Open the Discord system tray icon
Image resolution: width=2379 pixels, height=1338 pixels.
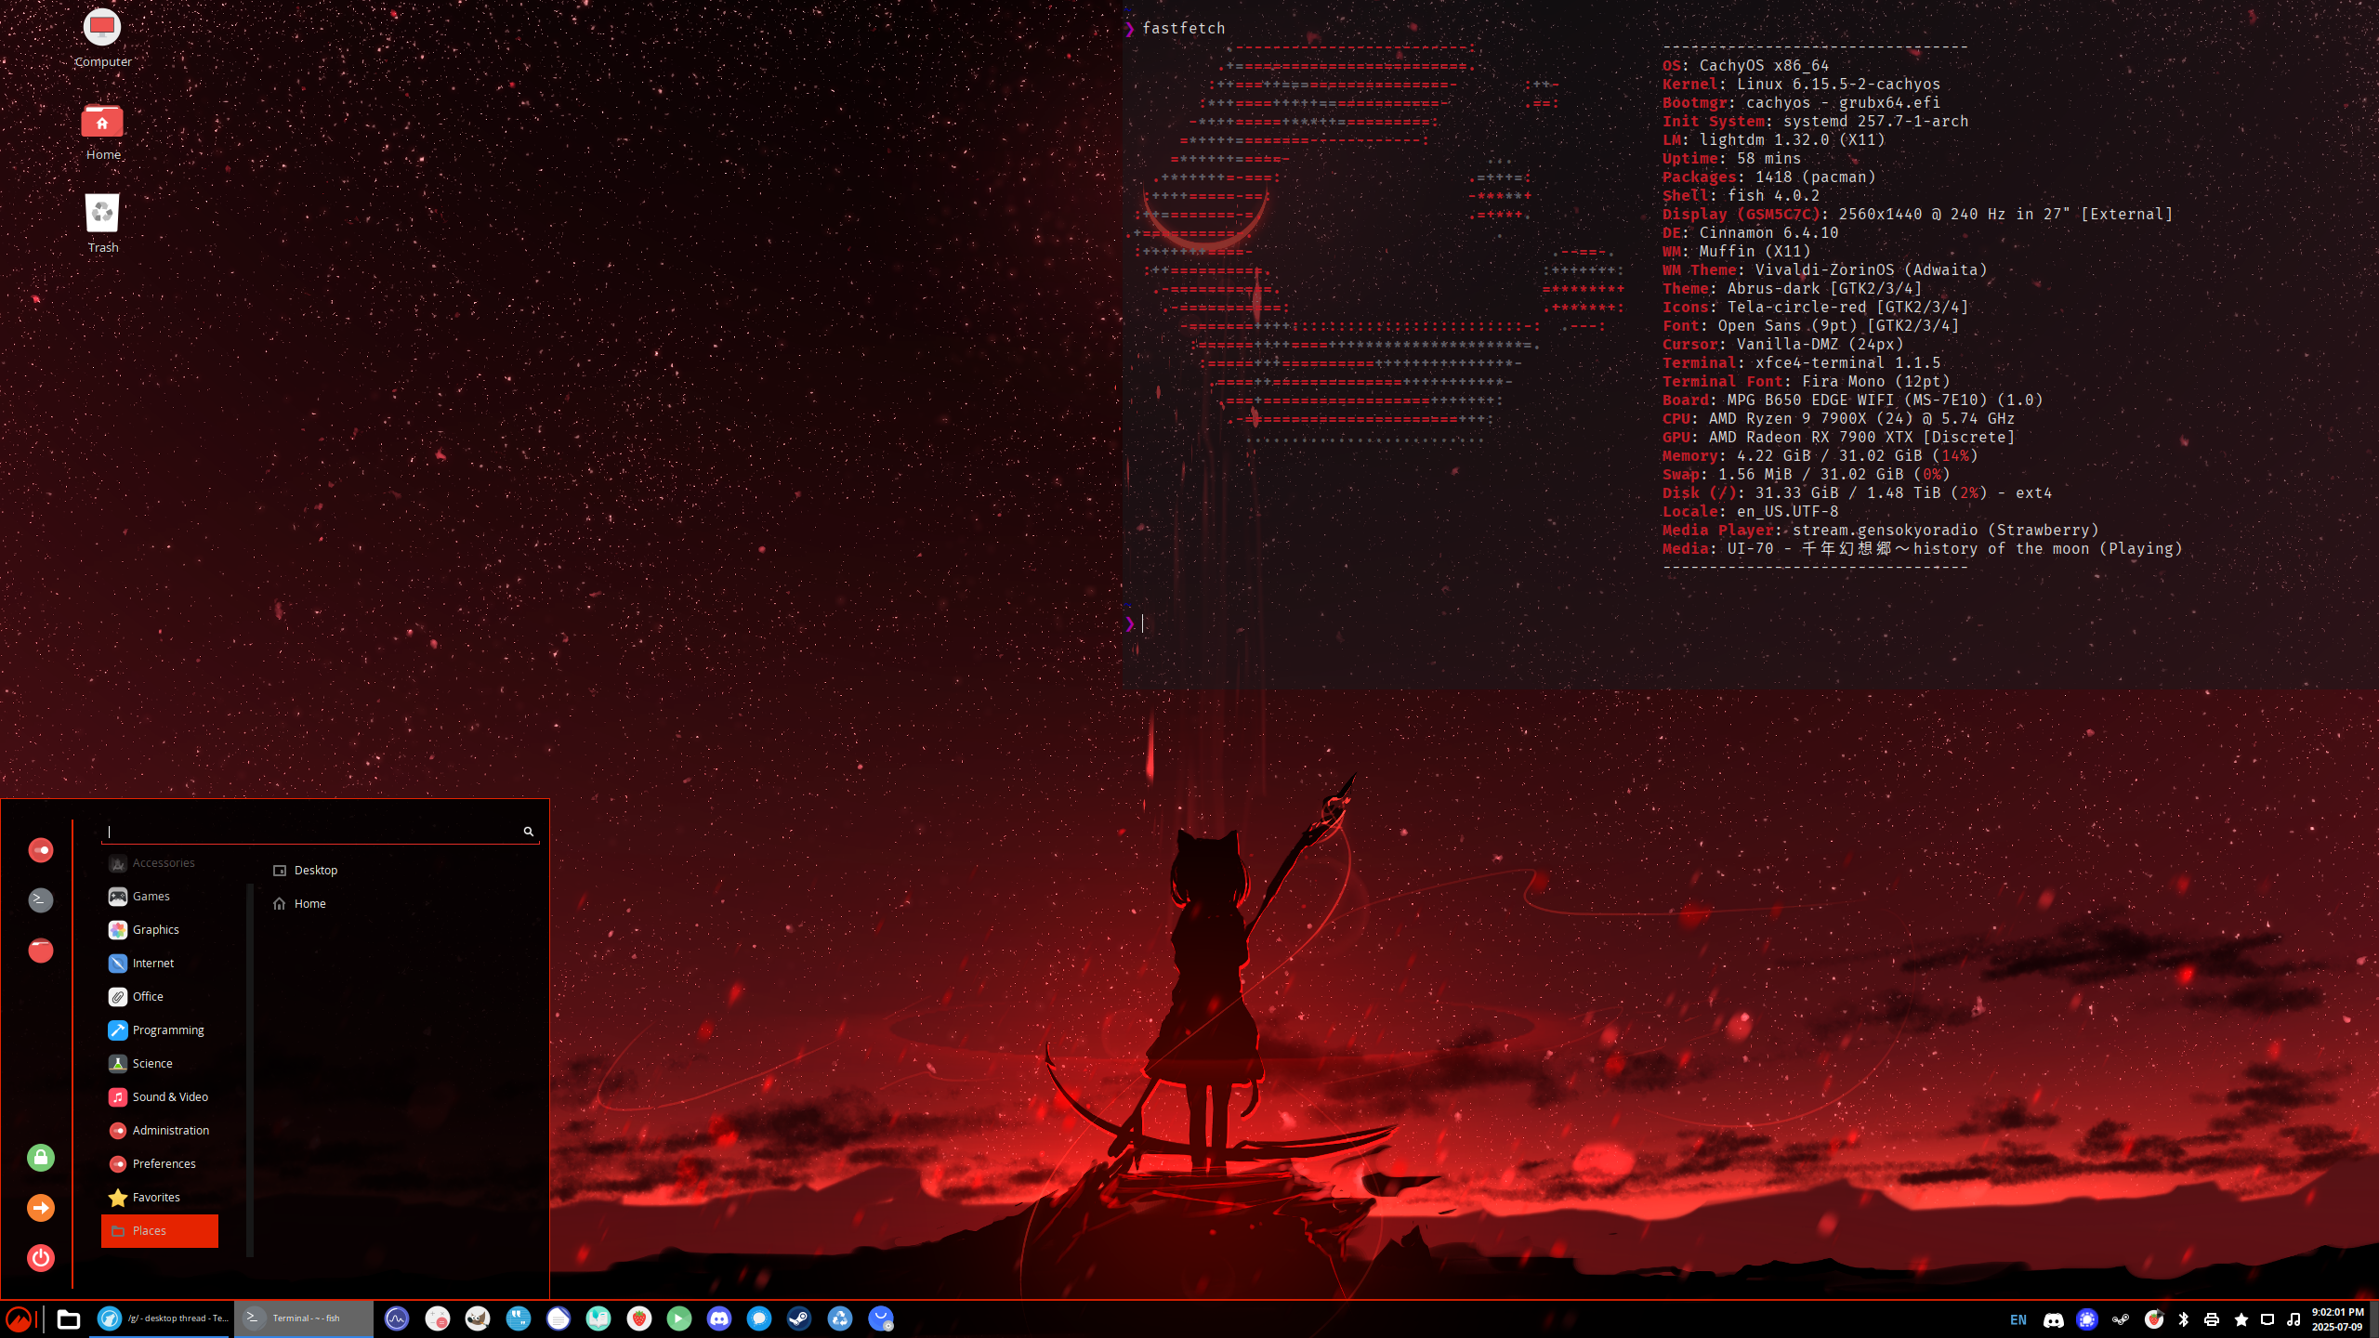coord(2054,1319)
